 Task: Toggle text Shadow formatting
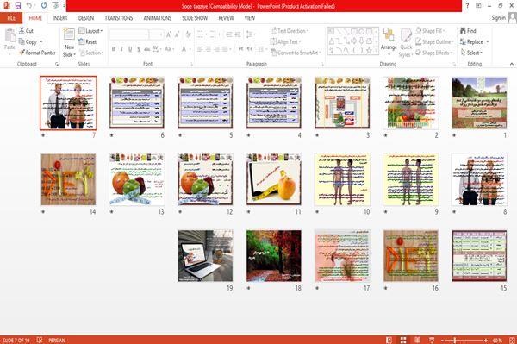[x=139, y=49]
